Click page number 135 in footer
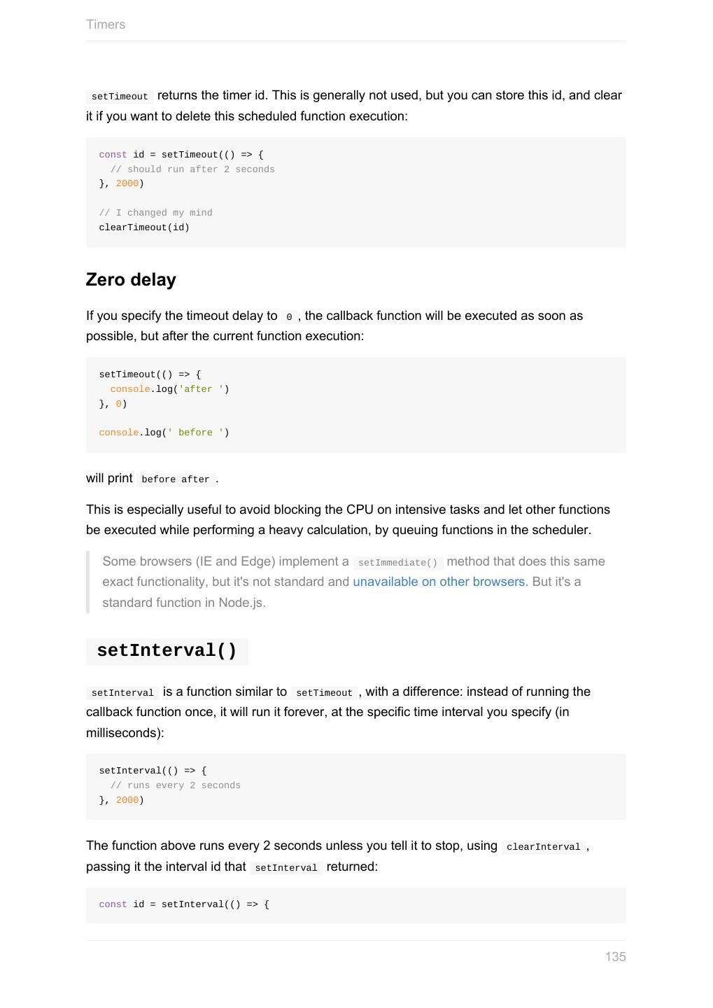713x1008 pixels. [615, 957]
